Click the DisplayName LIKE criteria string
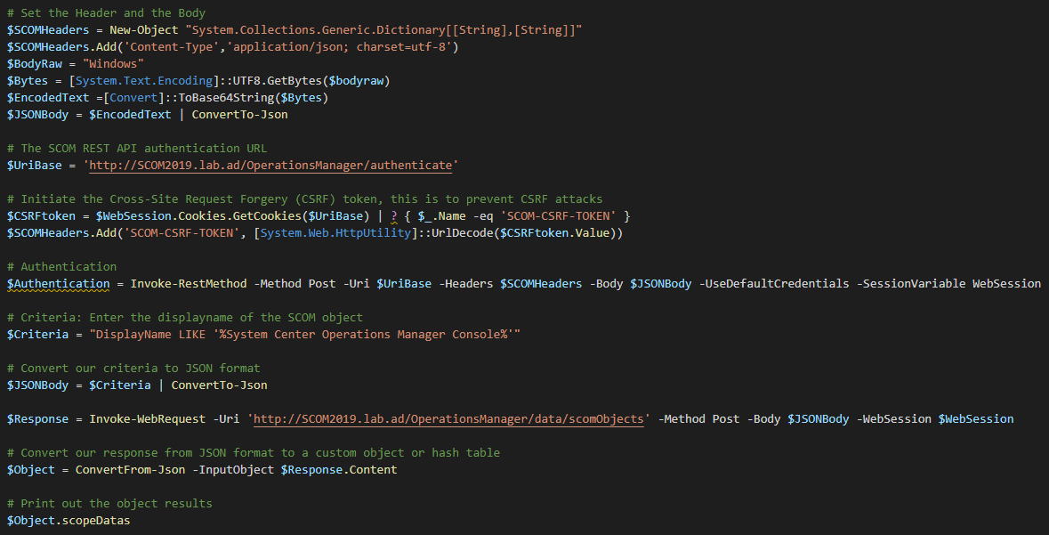This screenshot has height=535, width=1049. (x=305, y=334)
